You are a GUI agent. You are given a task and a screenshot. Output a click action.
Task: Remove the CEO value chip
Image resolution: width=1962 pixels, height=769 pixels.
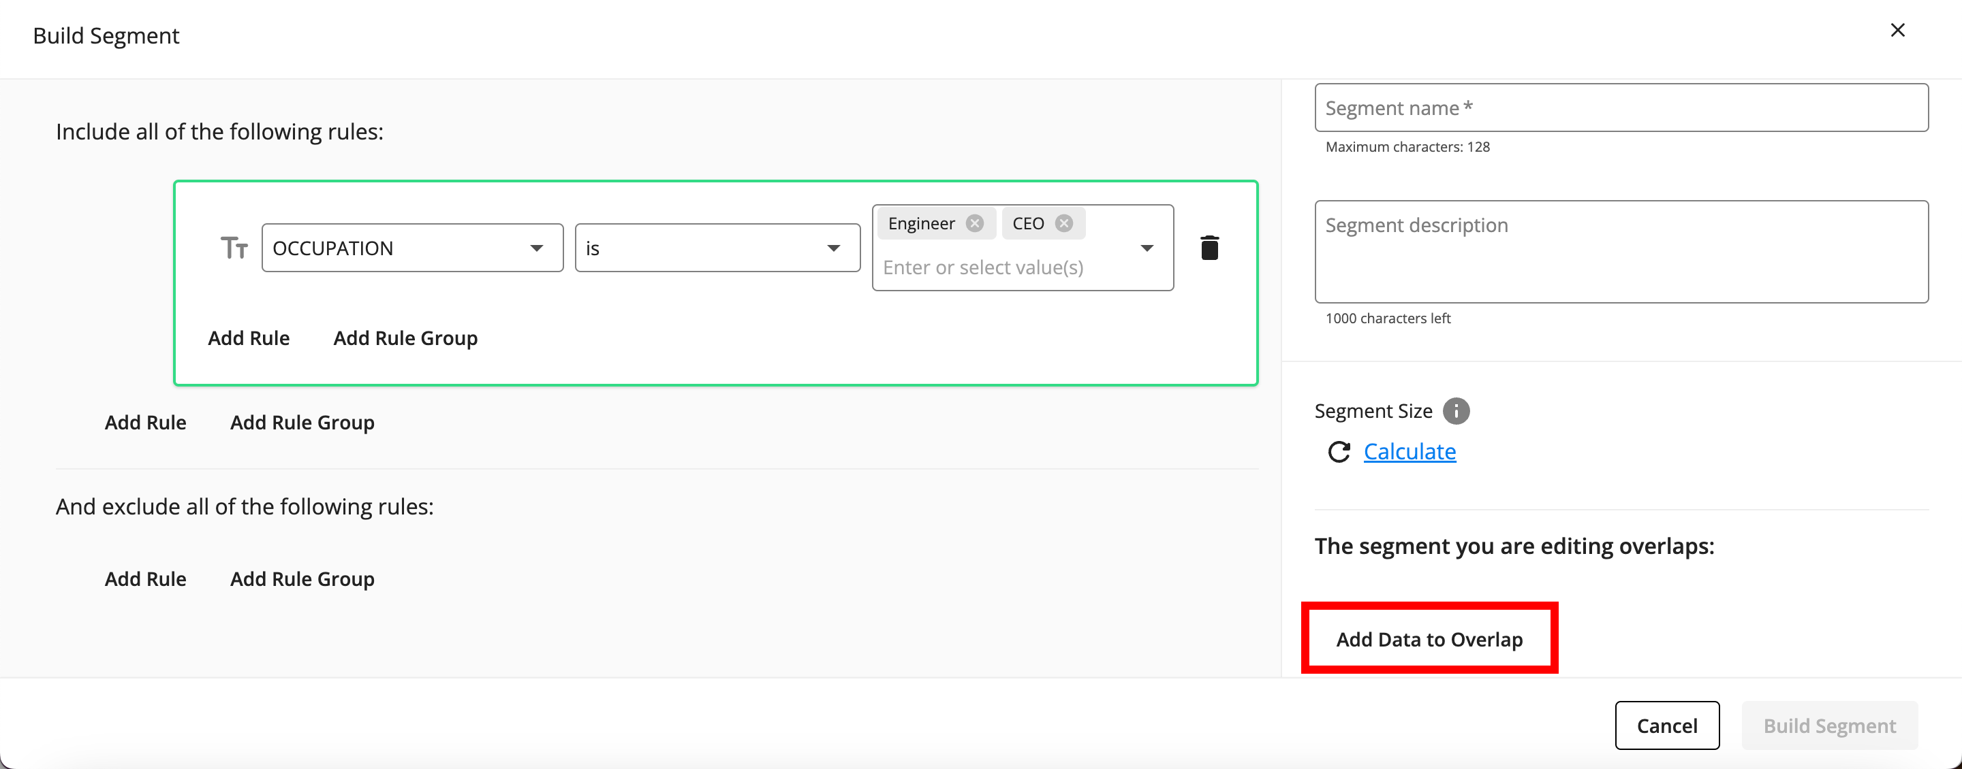point(1063,223)
